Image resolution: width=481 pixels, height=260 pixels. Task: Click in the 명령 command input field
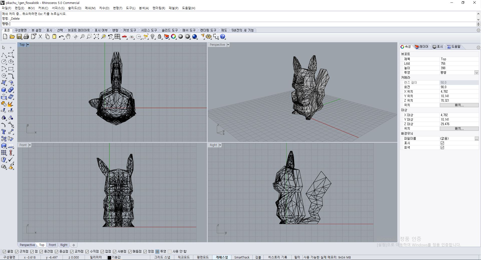[243, 24]
